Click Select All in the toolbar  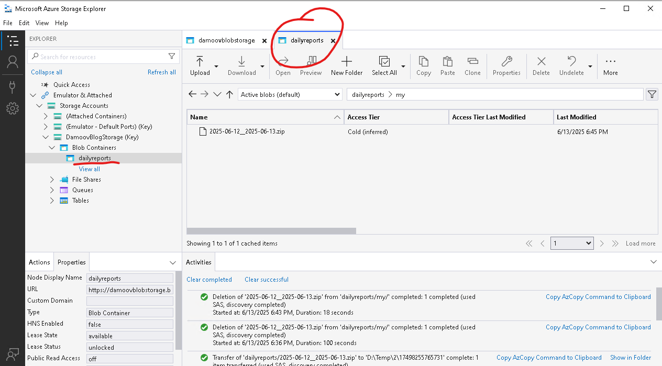[x=384, y=66]
